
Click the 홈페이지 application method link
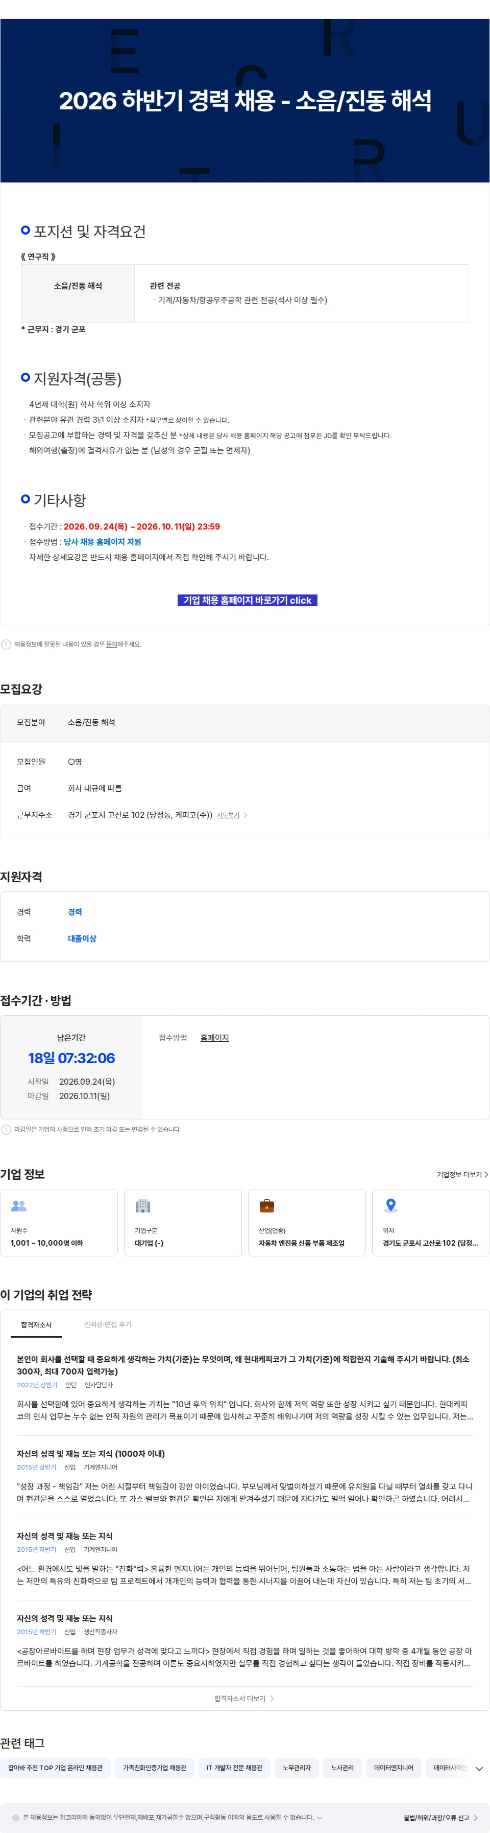214,1038
